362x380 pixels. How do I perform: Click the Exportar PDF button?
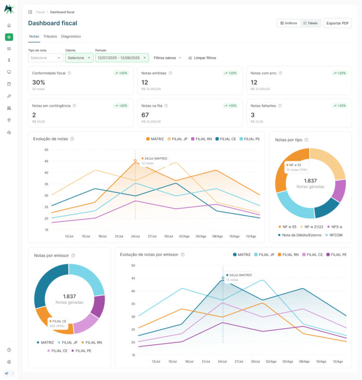coord(337,23)
